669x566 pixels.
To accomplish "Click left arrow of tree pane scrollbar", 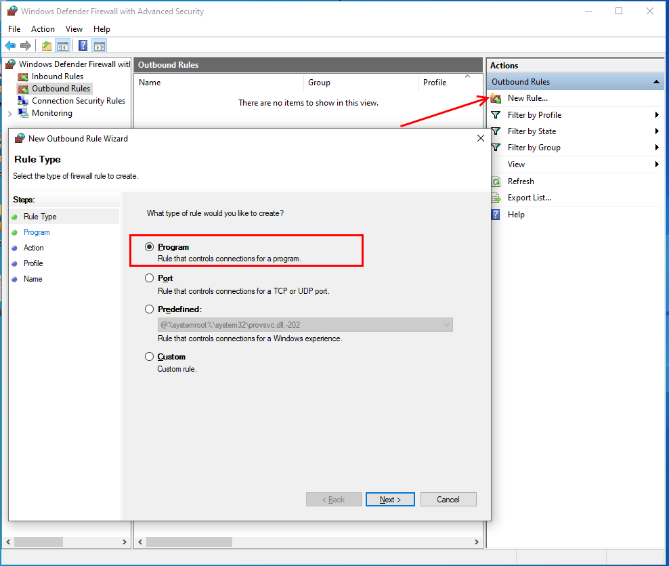I will pyautogui.click(x=8, y=542).
